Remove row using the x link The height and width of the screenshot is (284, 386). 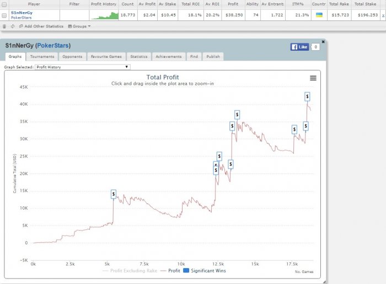(x=383, y=15)
